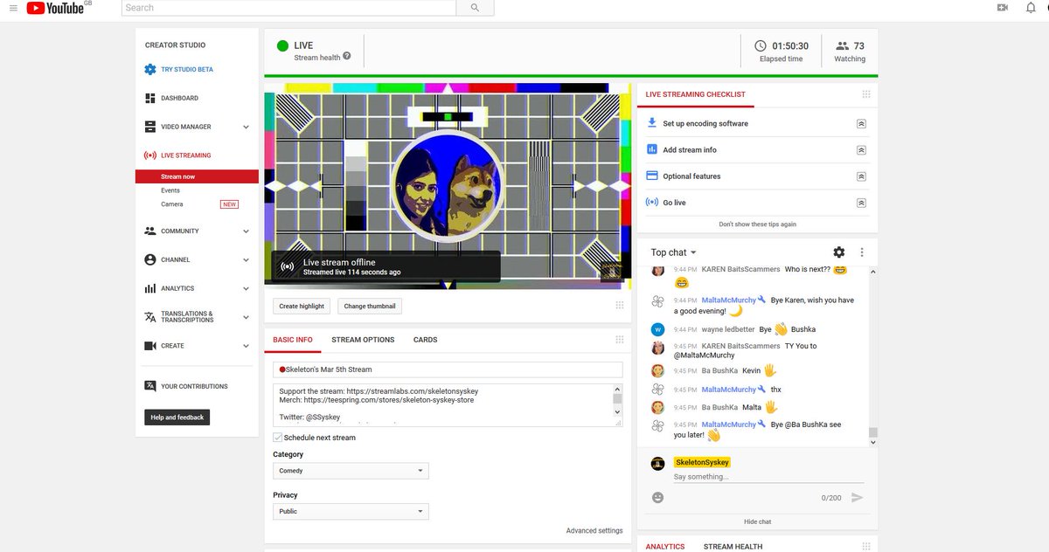Expand the Optional features checklist item
Screen dimensions: 1049x552
coord(861,176)
